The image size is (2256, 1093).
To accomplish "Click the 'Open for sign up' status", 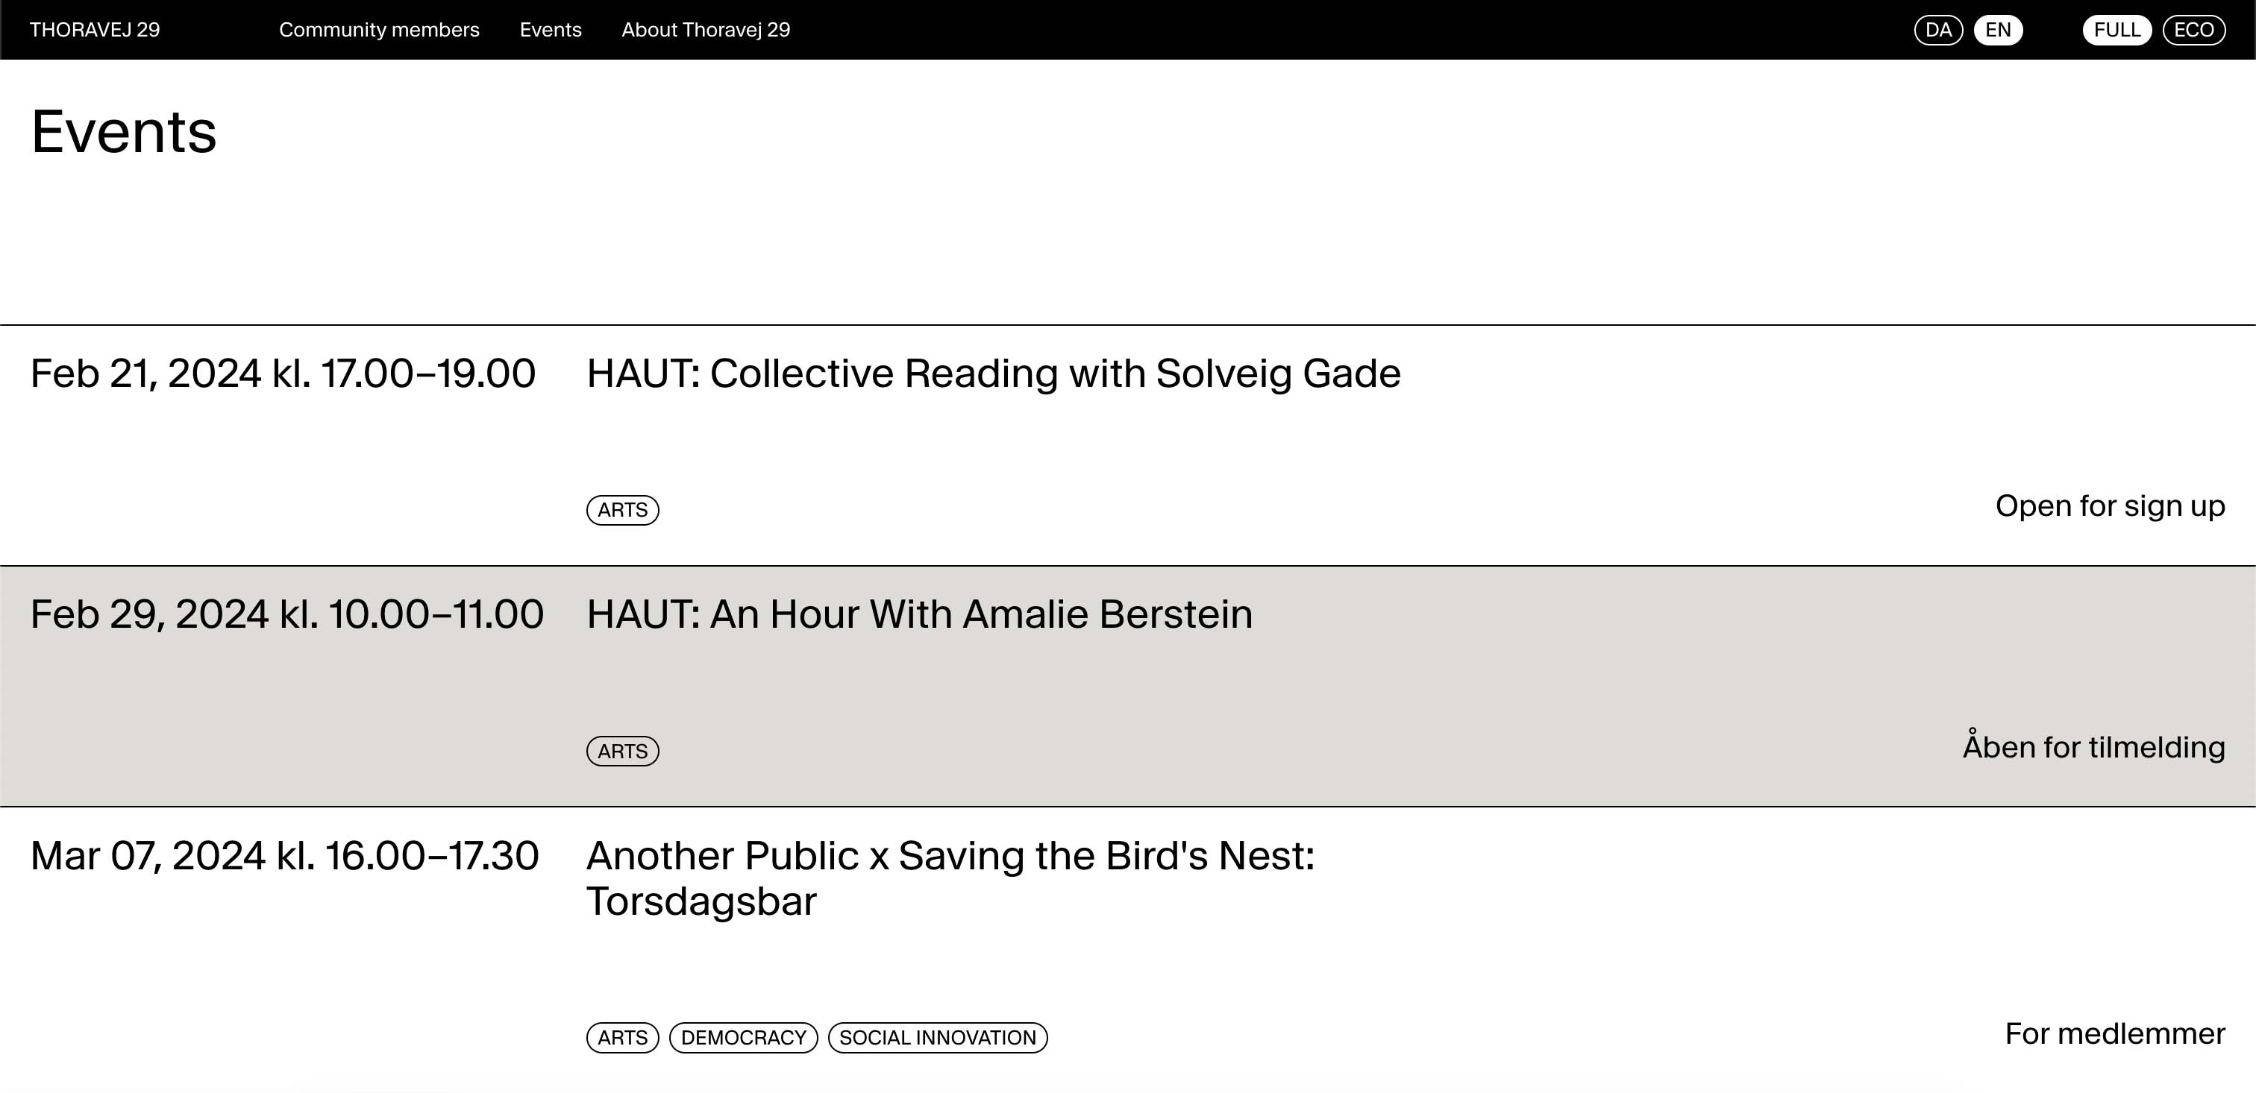I will pos(2110,505).
